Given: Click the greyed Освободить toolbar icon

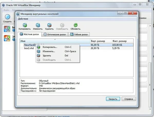Looking at the screenshot, I should [x=62, y=25].
